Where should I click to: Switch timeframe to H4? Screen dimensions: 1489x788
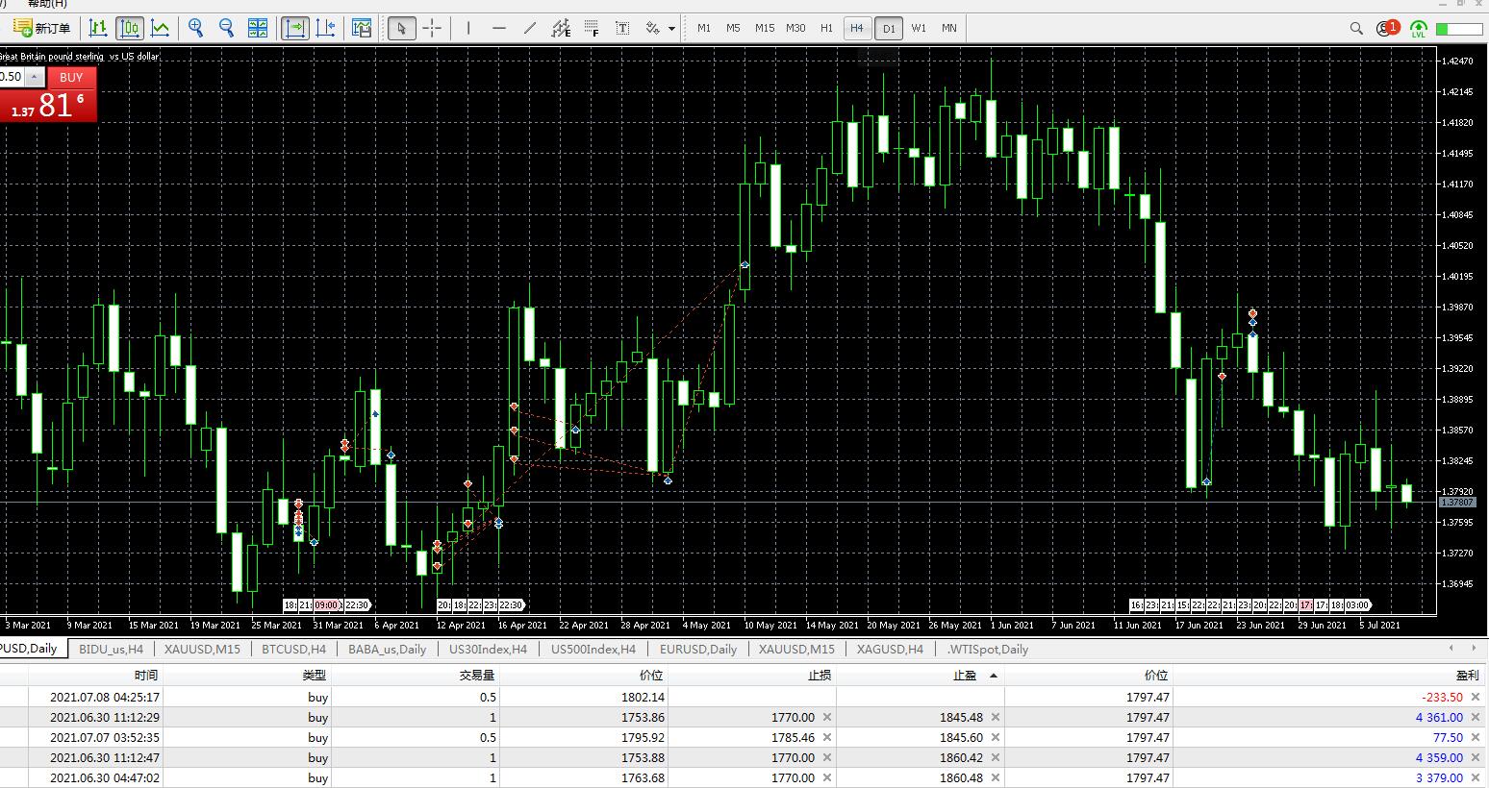(x=857, y=28)
